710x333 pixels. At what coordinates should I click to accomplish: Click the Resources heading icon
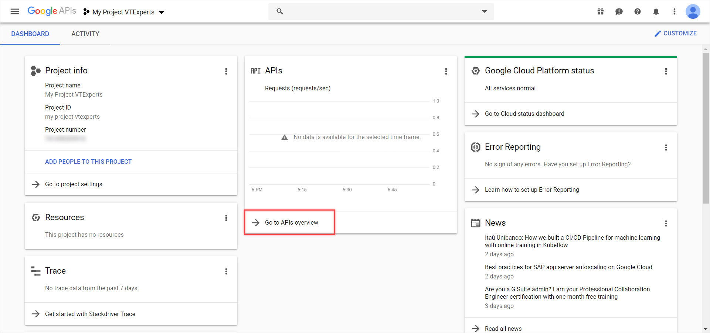36,218
